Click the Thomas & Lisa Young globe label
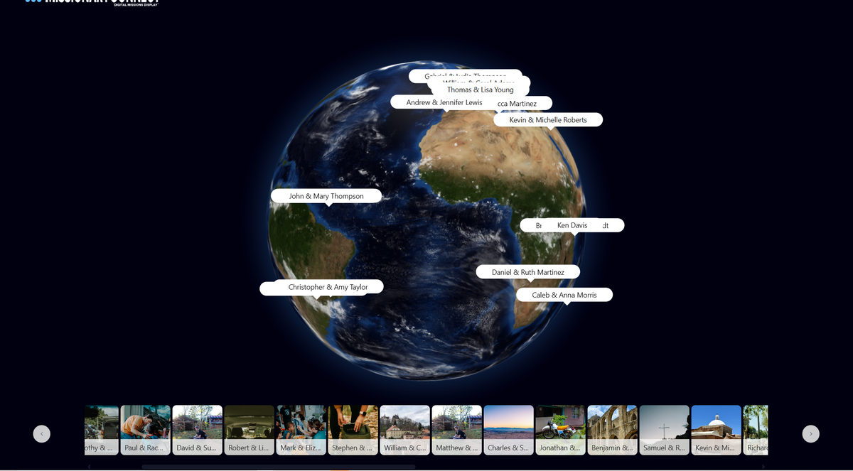The image size is (853, 471). coord(480,90)
